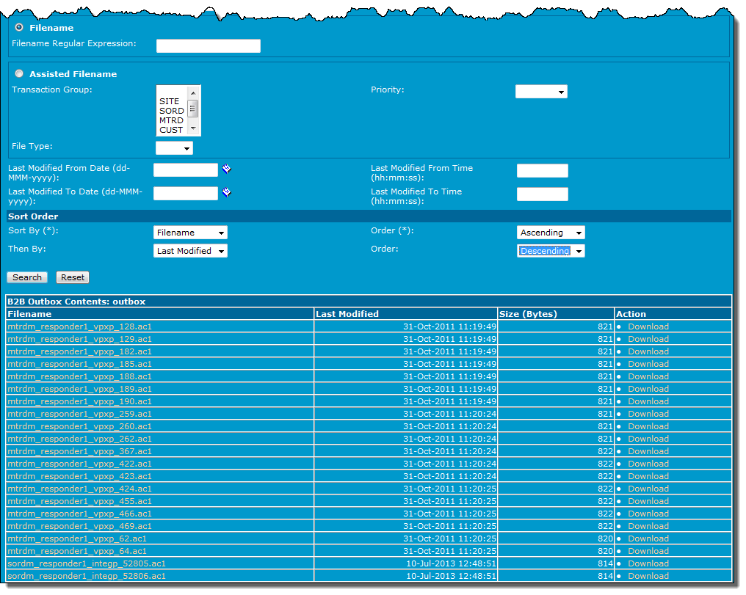Open the Then By Last Modified dropdown
Viewport: 746px width, 595px height.
[x=190, y=251]
